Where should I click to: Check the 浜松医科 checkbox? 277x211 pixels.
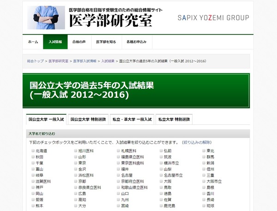[76, 175]
